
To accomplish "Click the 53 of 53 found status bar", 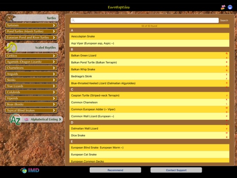I will (x=149, y=26).
